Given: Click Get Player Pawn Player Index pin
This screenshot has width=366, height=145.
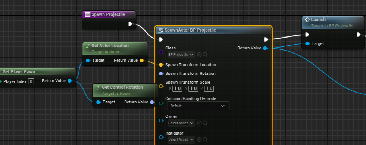Looking at the screenshot, I should pyautogui.click(x=1, y=81).
